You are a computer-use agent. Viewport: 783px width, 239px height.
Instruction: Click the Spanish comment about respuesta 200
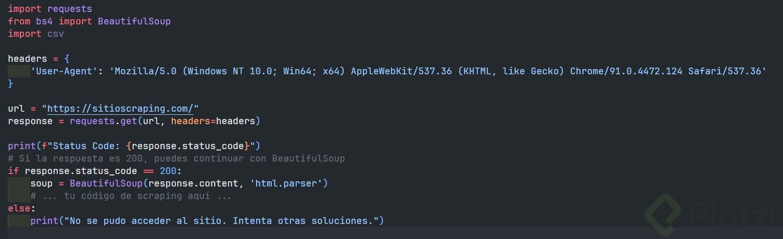pyautogui.click(x=176, y=158)
